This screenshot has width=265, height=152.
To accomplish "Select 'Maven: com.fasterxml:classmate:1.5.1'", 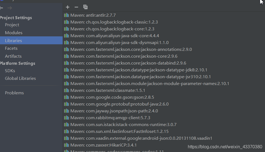I will tap(108, 90).
